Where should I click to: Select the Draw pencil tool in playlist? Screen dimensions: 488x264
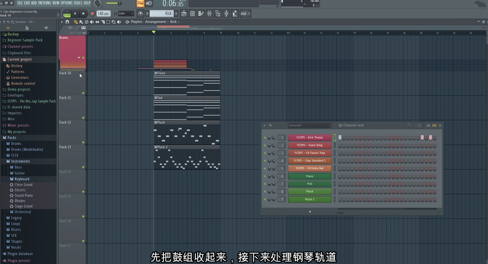76,22
